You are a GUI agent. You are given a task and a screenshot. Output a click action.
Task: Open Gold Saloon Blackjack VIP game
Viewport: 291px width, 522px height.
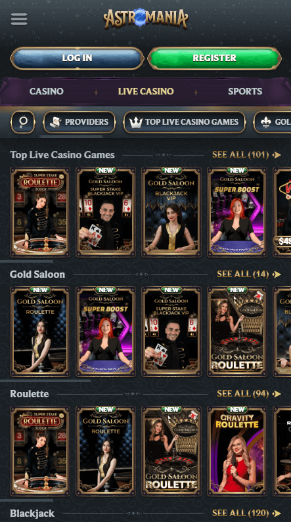tap(171, 212)
